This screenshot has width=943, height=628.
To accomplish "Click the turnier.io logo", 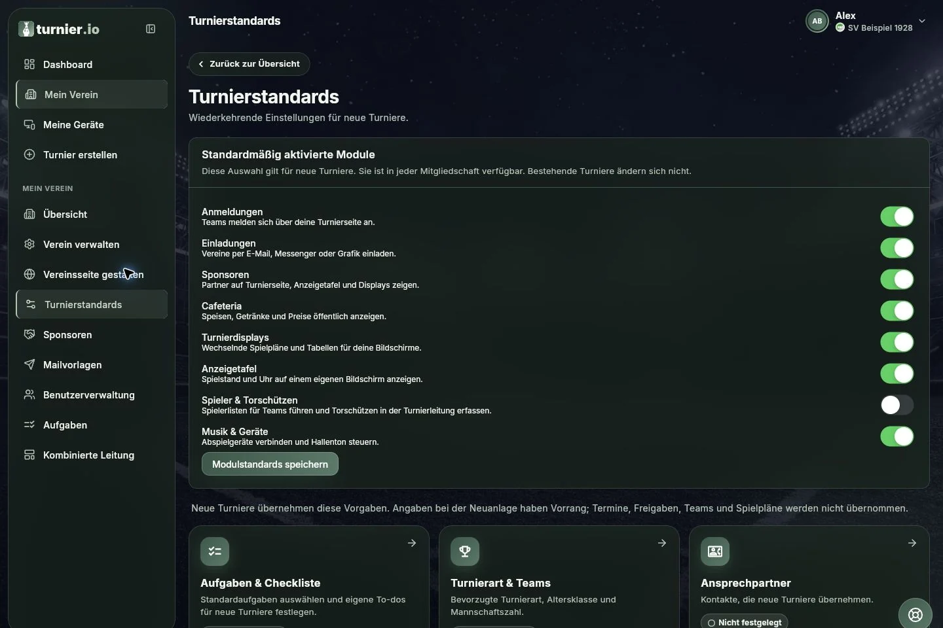I will (59, 29).
